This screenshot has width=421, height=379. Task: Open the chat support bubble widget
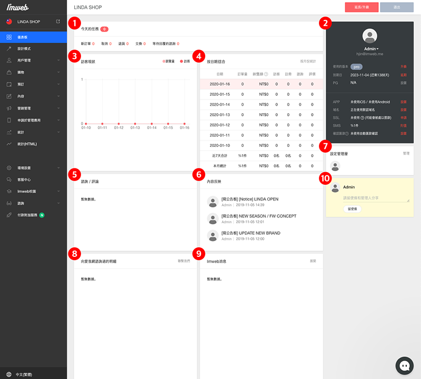click(404, 365)
